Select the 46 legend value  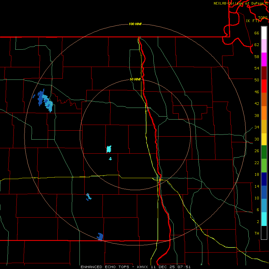click(257, 92)
